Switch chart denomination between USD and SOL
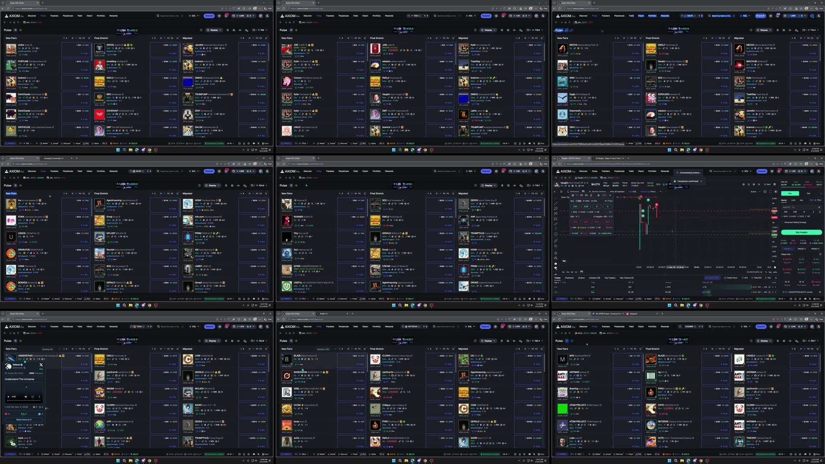825x464 pixels. pyautogui.click(x=633, y=192)
